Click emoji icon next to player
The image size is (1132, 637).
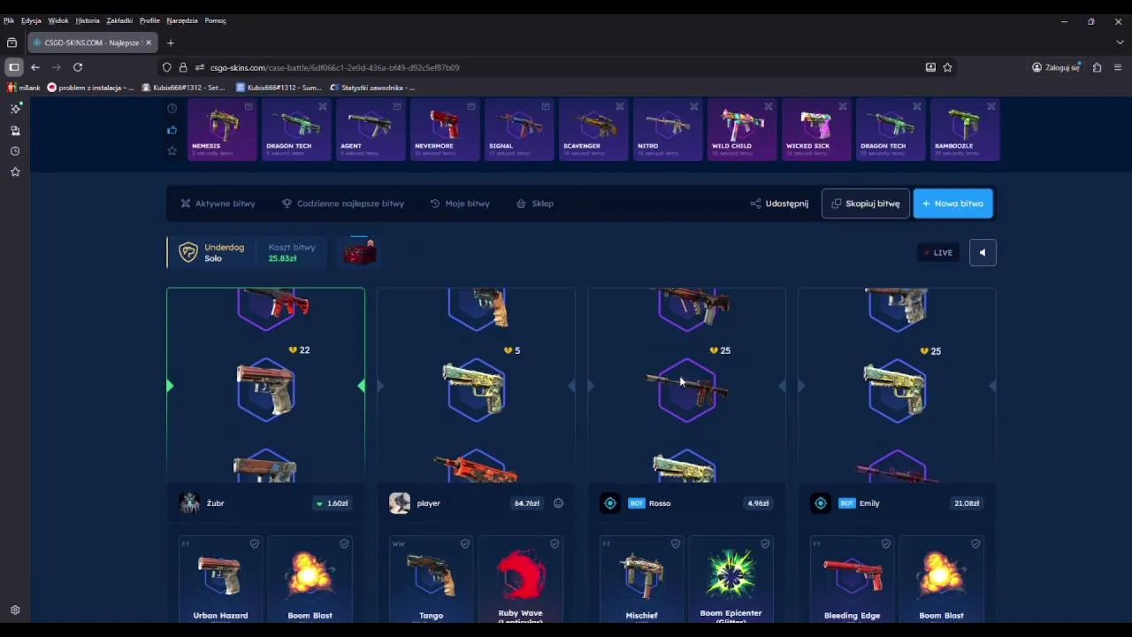tap(558, 503)
